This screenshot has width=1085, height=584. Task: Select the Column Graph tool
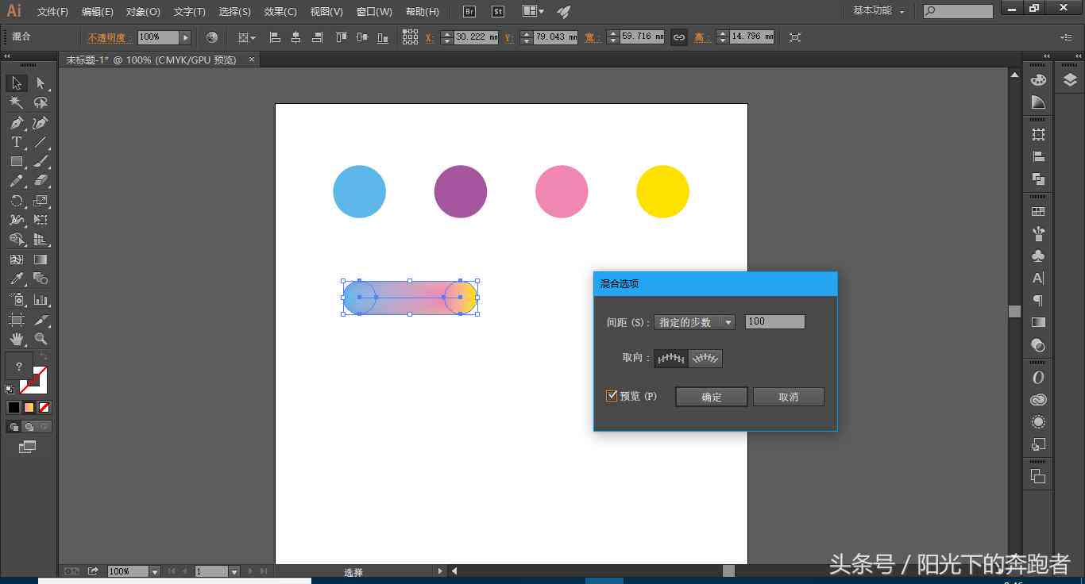41,300
